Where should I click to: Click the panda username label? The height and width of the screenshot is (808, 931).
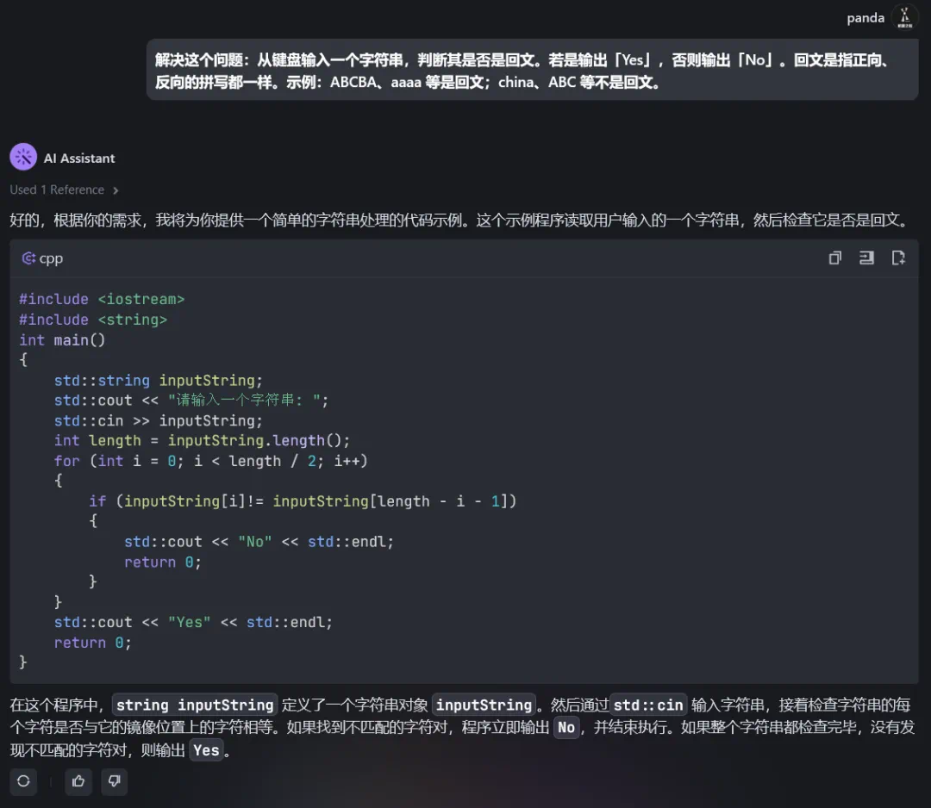[x=865, y=18]
